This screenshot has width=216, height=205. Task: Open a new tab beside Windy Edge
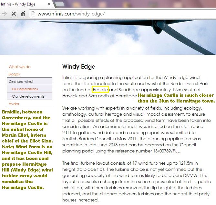(59, 4)
